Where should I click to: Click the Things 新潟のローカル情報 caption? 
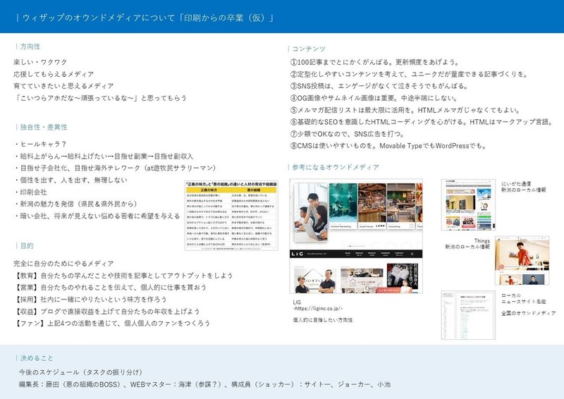[467, 244]
